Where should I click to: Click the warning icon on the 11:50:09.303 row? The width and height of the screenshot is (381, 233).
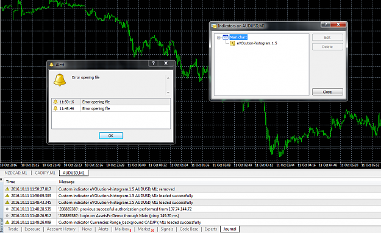(7, 195)
